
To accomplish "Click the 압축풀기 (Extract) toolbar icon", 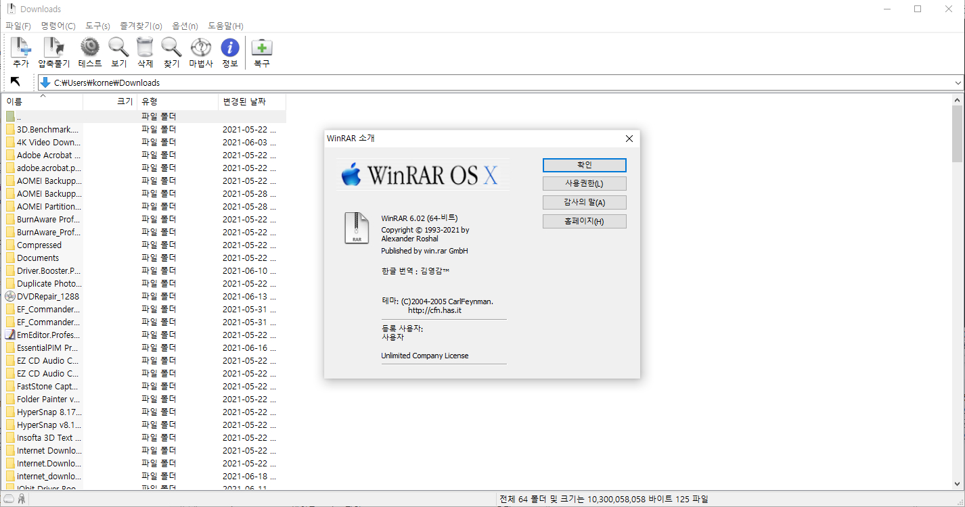I will pos(53,47).
